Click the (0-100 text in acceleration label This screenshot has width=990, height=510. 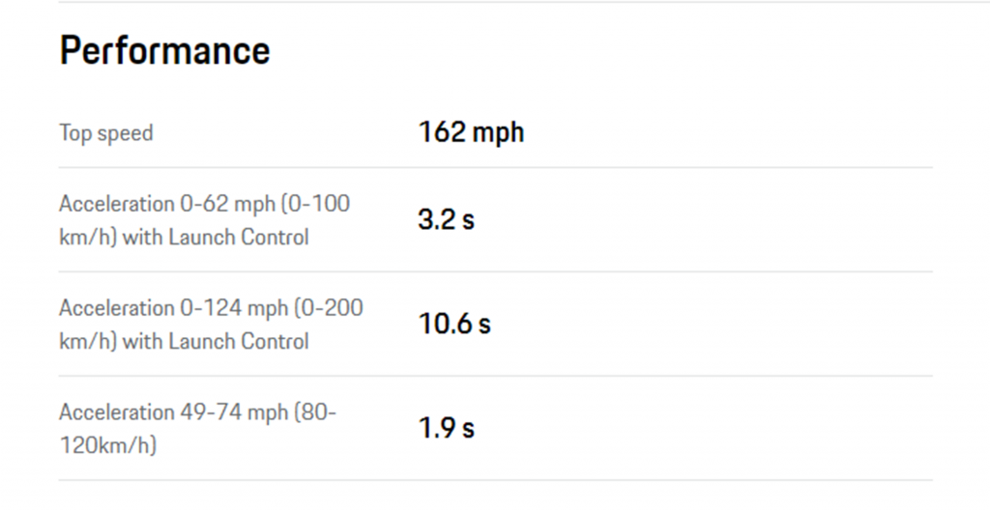(316, 204)
